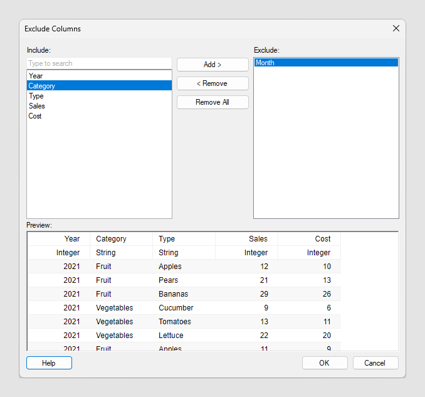425x397 pixels.
Task: Click the Type to search field
Action: pos(99,63)
